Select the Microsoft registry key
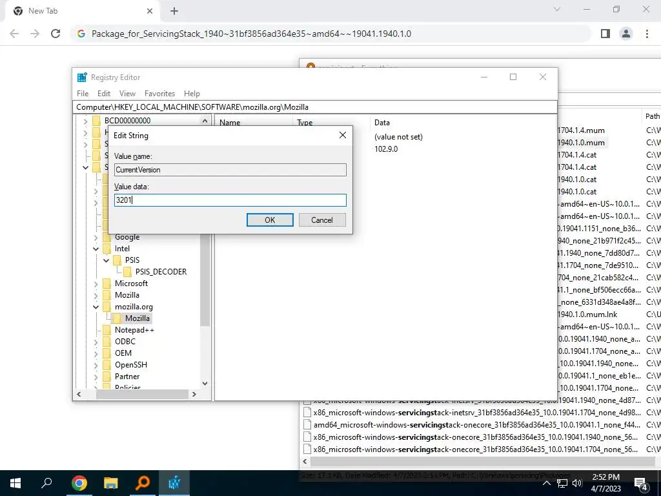Viewport: 661px width, 496px height. [x=131, y=283]
